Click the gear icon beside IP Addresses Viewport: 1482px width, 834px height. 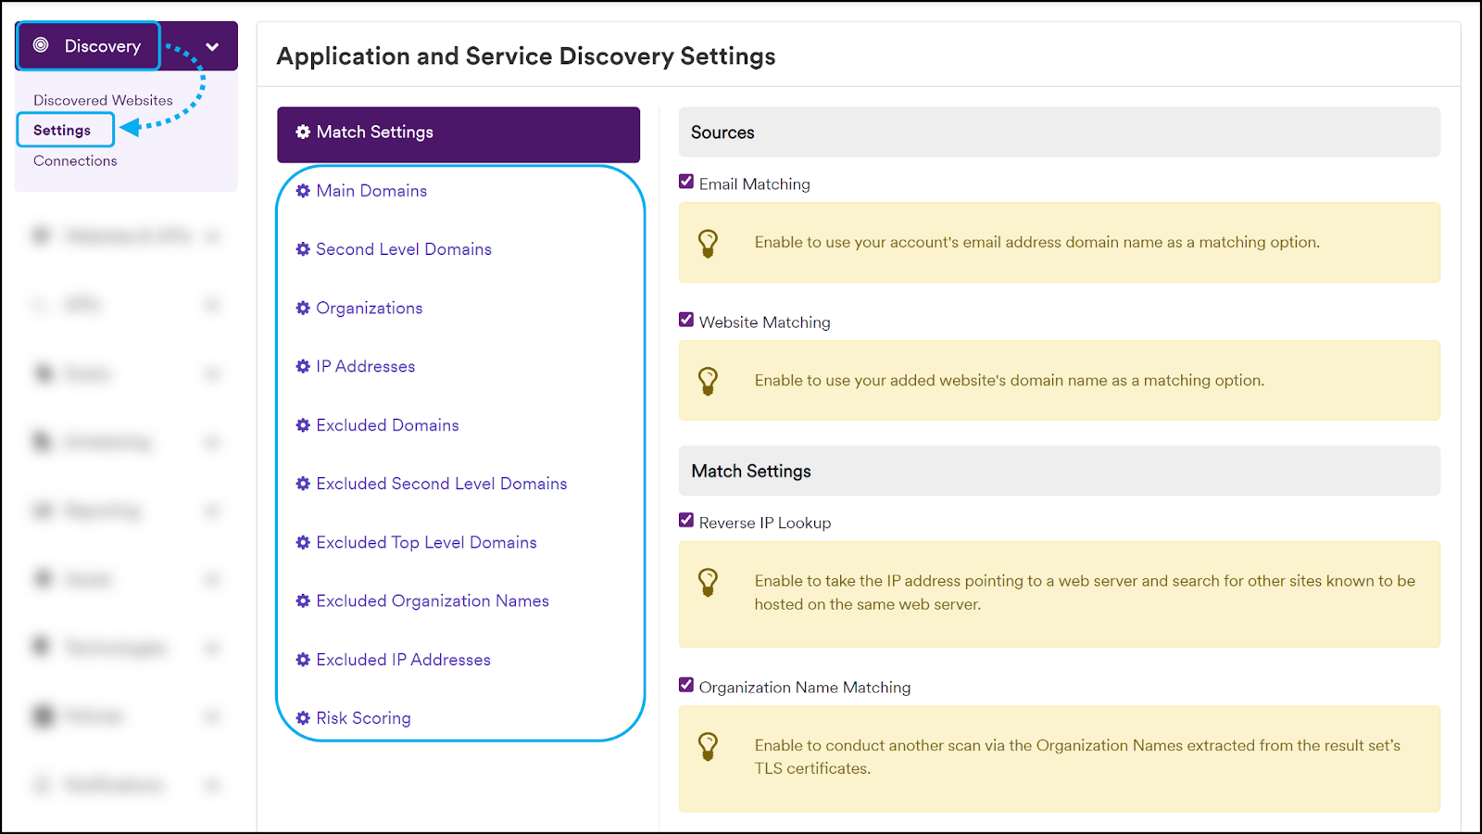[302, 366]
